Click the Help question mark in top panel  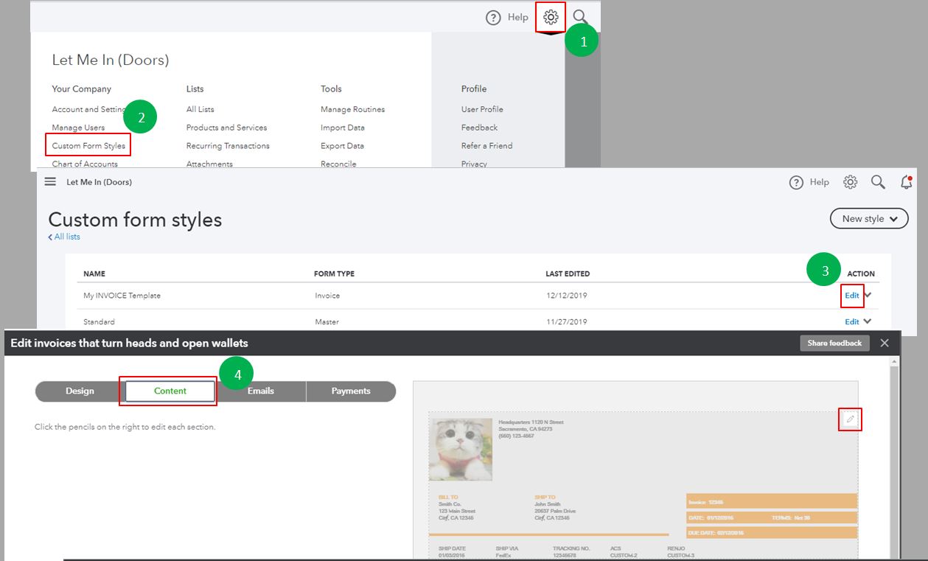click(493, 18)
